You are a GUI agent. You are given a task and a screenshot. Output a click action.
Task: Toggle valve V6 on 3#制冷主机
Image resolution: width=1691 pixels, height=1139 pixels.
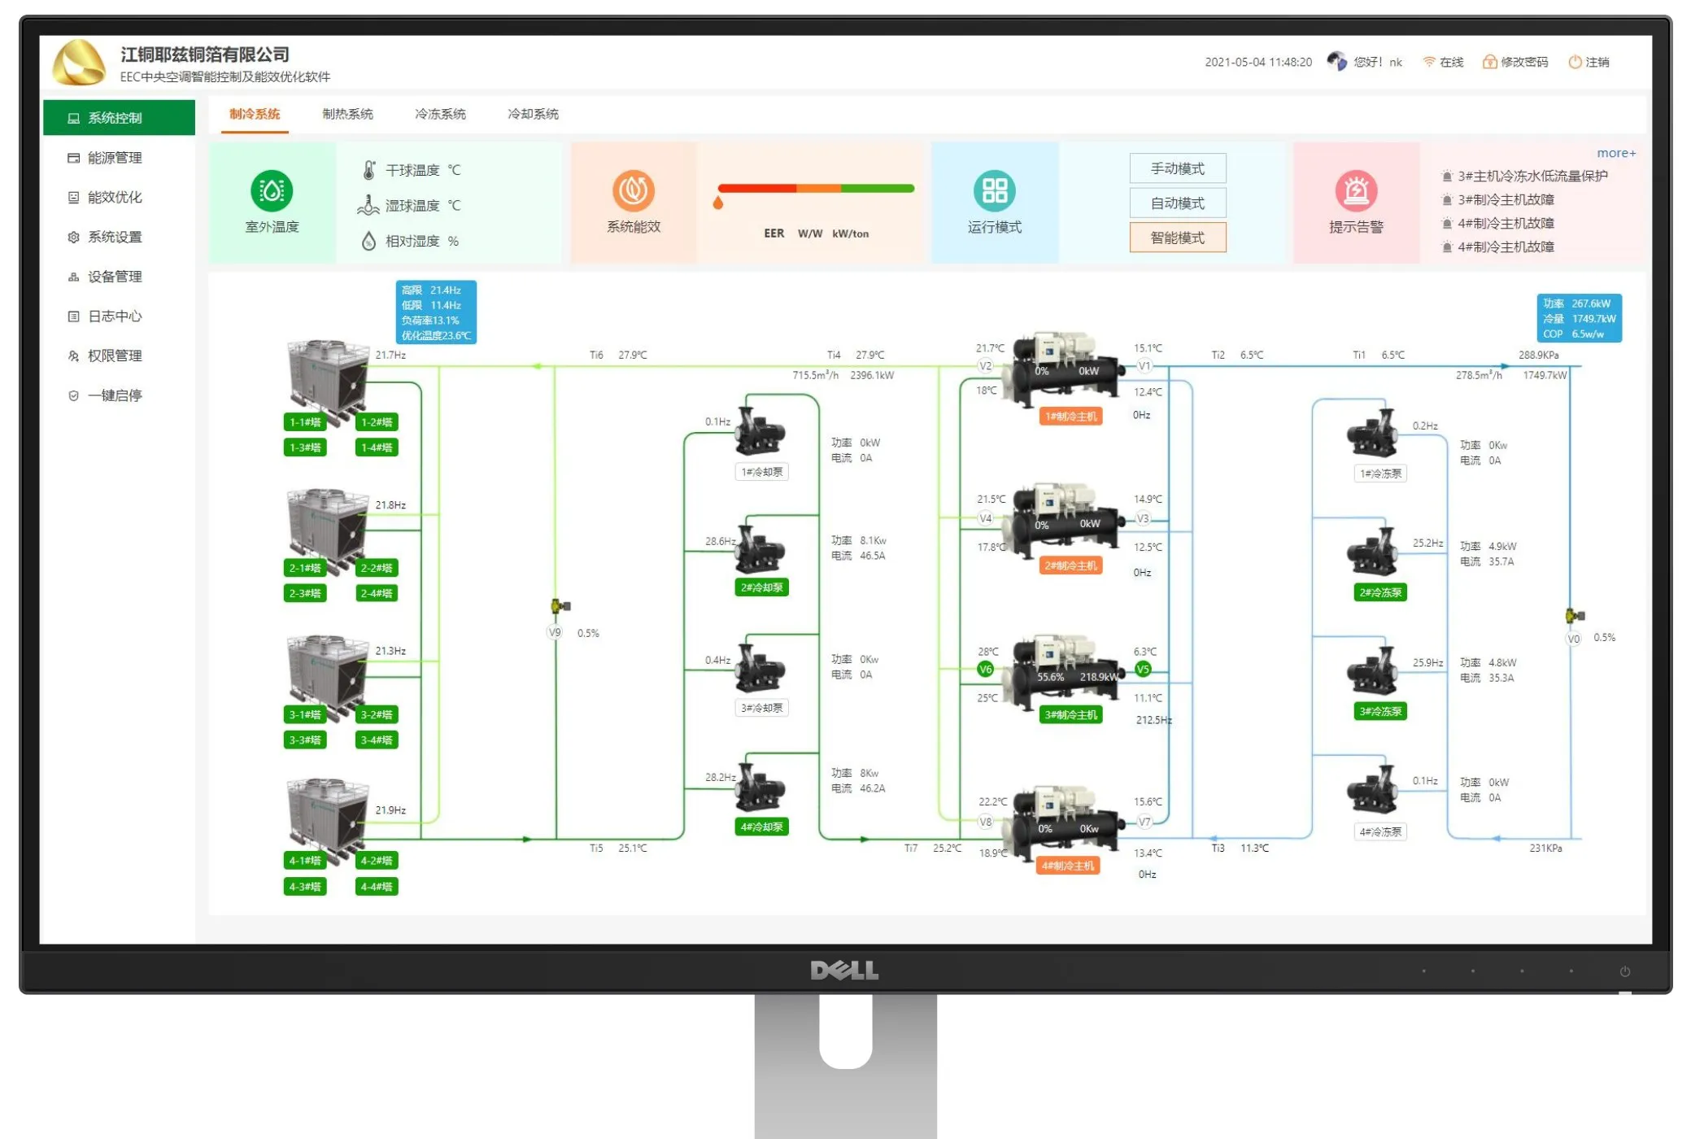986,669
